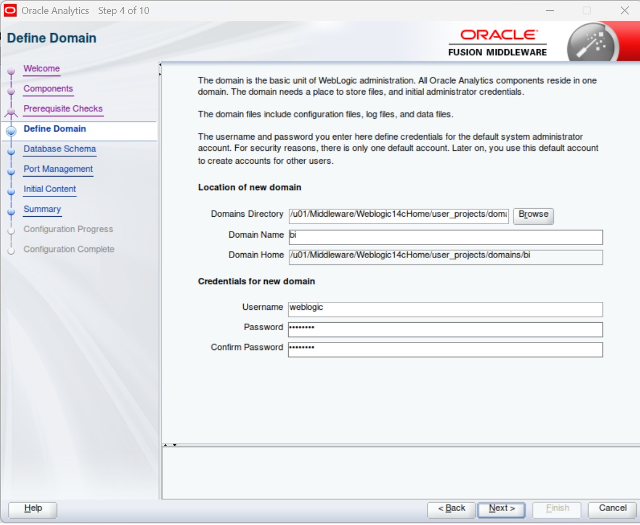Minimize the Oracle Analytics window
The width and height of the screenshot is (640, 525).
pyautogui.click(x=549, y=10)
